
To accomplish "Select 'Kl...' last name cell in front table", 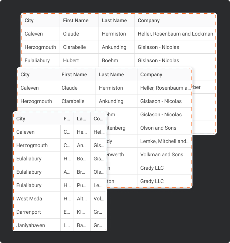I will tap(81, 212).
